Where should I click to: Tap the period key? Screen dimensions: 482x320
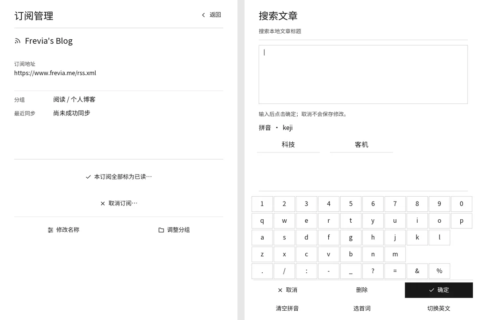click(262, 271)
